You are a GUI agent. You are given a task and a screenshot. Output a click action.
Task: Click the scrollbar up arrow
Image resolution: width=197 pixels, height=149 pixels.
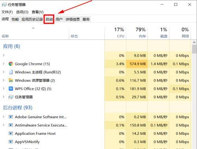(194, 43)
